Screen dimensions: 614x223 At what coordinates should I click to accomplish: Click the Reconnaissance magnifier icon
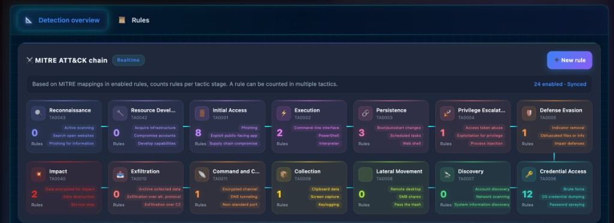38,113
